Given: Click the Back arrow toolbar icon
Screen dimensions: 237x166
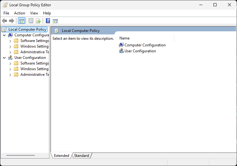Looking at the screenshot, I should [x=4, y=21].
